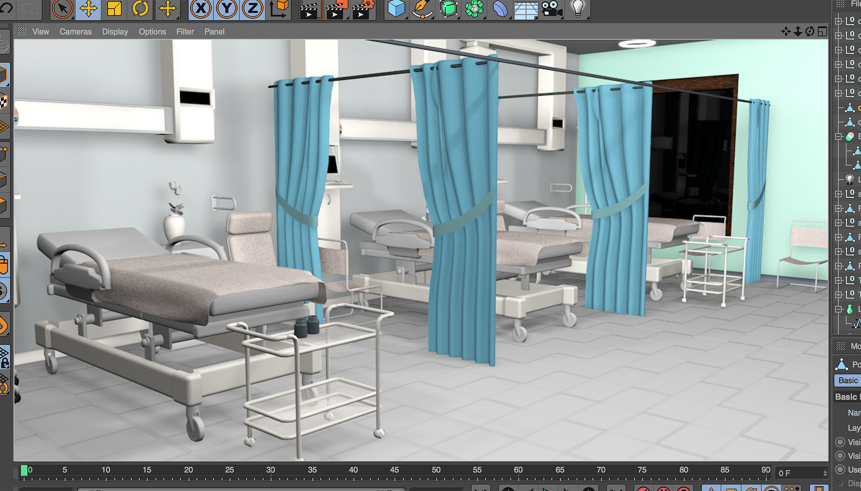861x491 pixels.
Task: Open the viewport Panel menu
Action: (x=214, y=32)
